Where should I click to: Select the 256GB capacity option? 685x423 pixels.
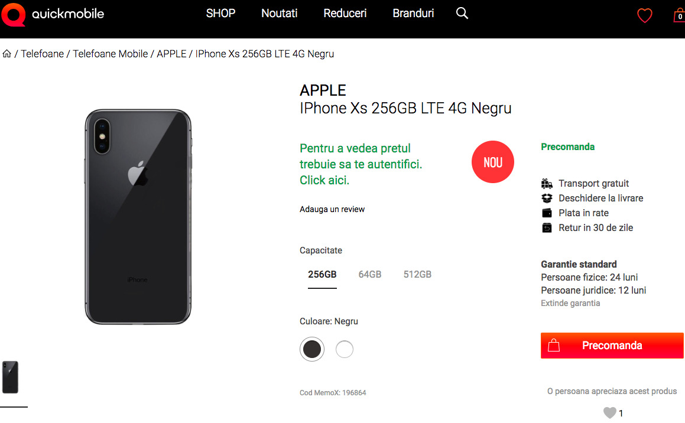(x=322, y=275)
